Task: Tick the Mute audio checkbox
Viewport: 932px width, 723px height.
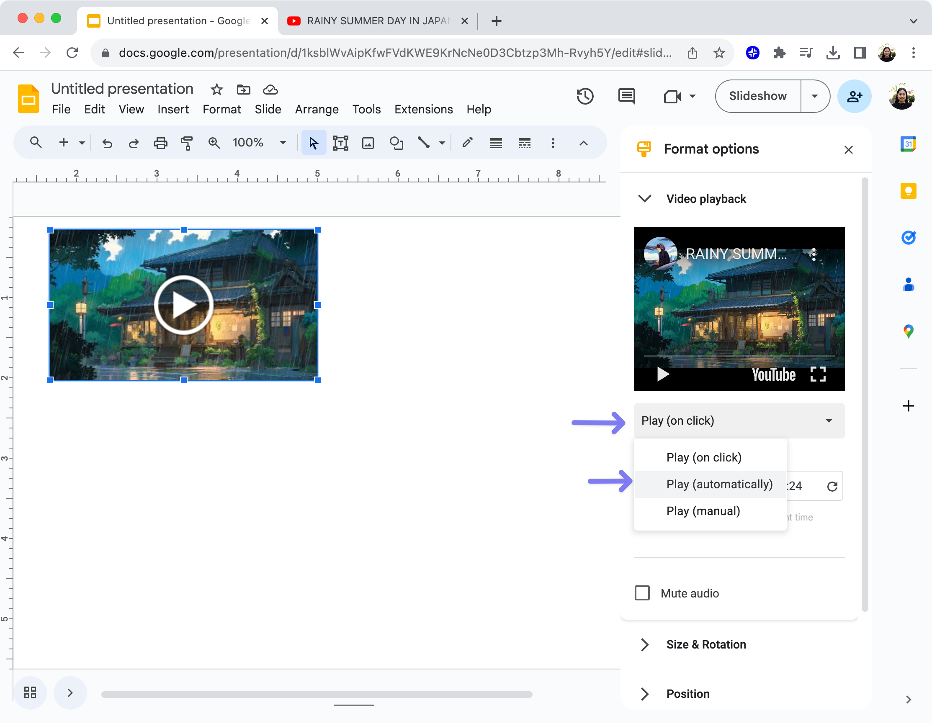Action: pos(642,593)
